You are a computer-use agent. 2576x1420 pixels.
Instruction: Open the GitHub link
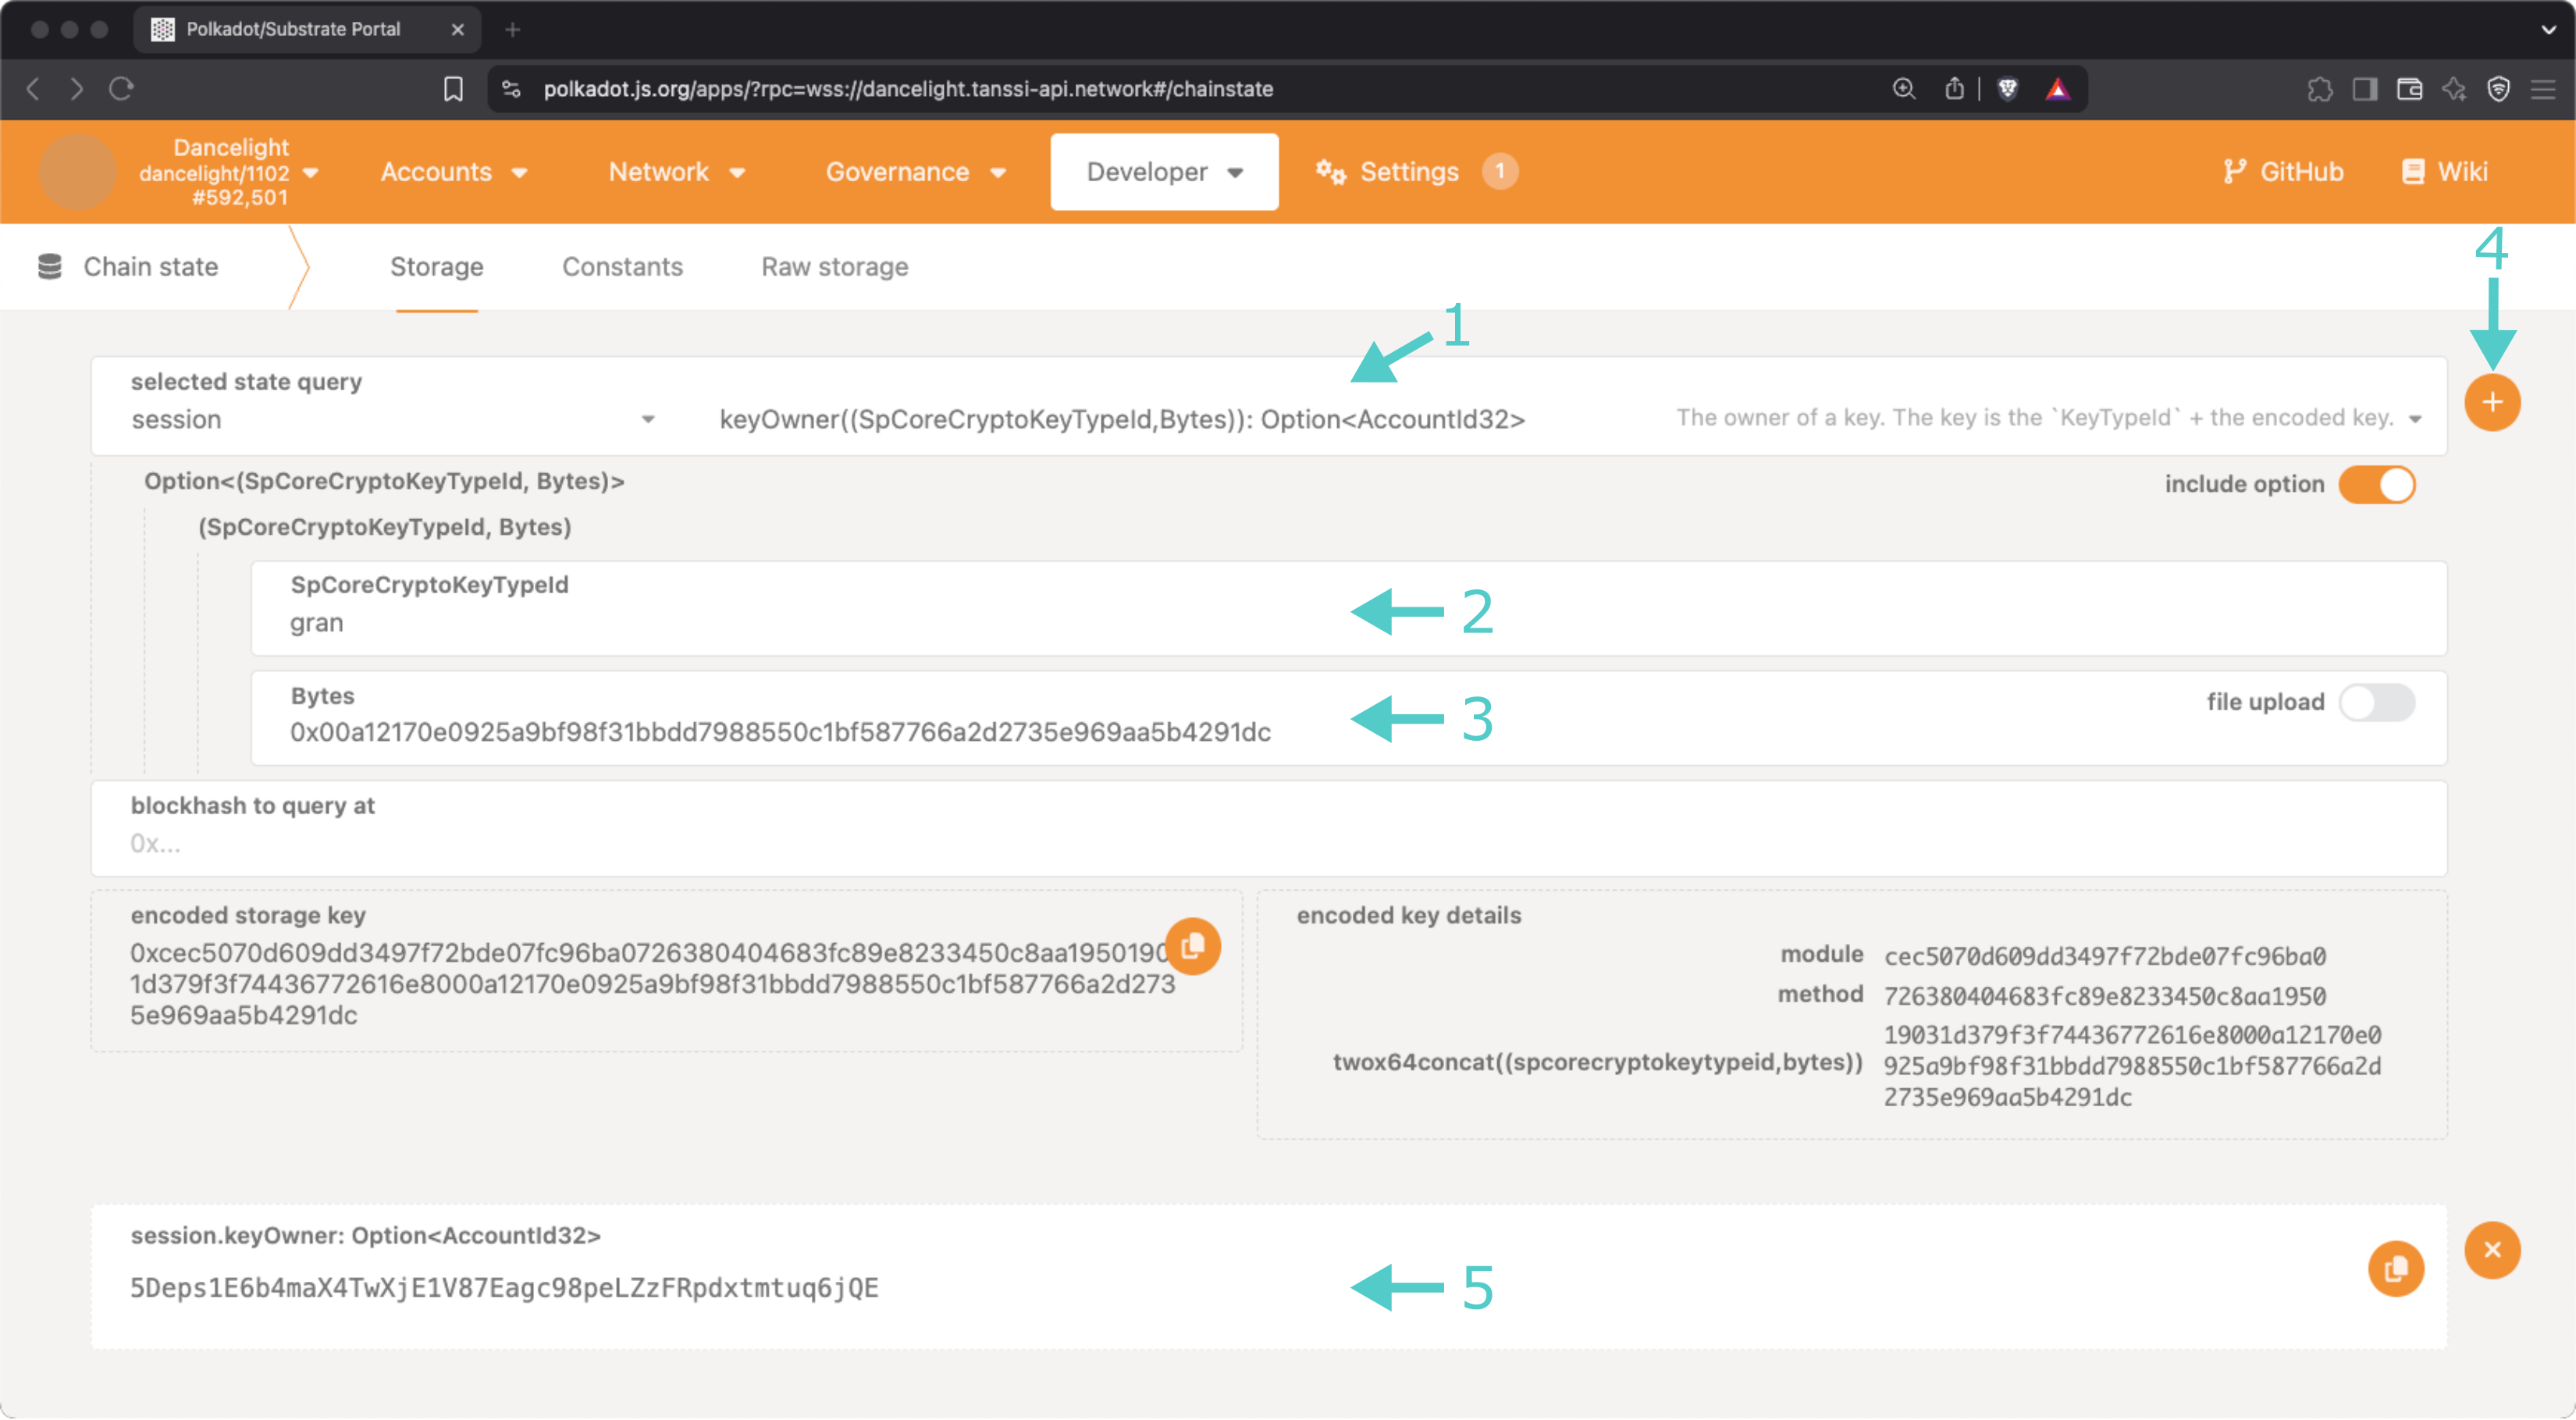point(2283,172)
